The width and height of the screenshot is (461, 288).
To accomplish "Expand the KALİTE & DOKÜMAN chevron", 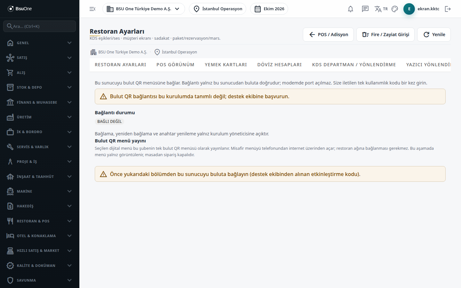I will (x=69, y=266).
